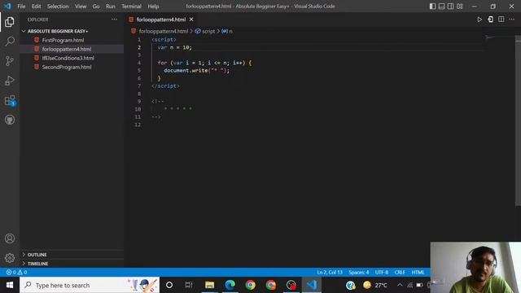
Task: Open the GitHub view in activity bar
Action: 10,120
